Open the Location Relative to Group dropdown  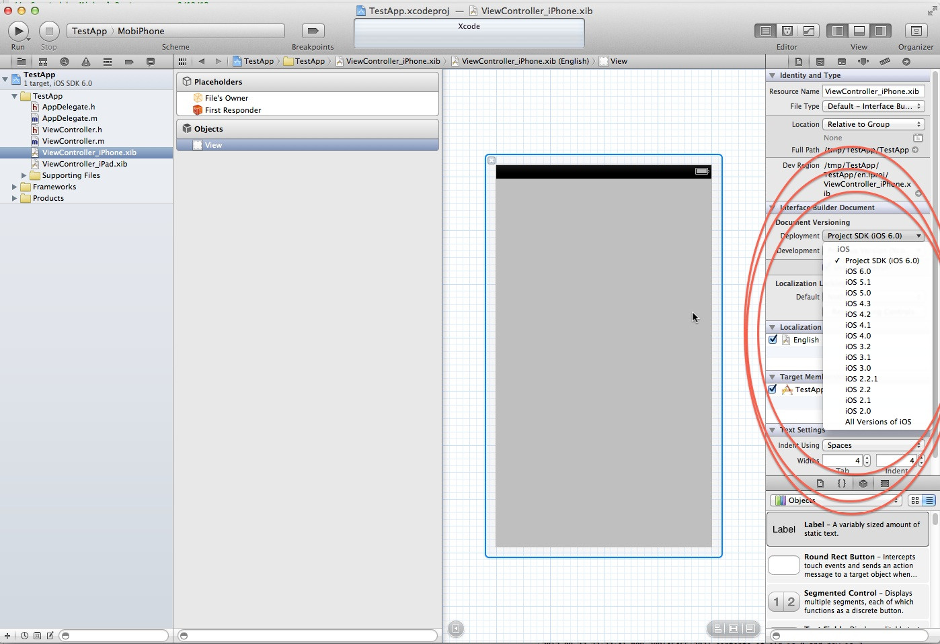pyautogui.click(x=873, y=124)
